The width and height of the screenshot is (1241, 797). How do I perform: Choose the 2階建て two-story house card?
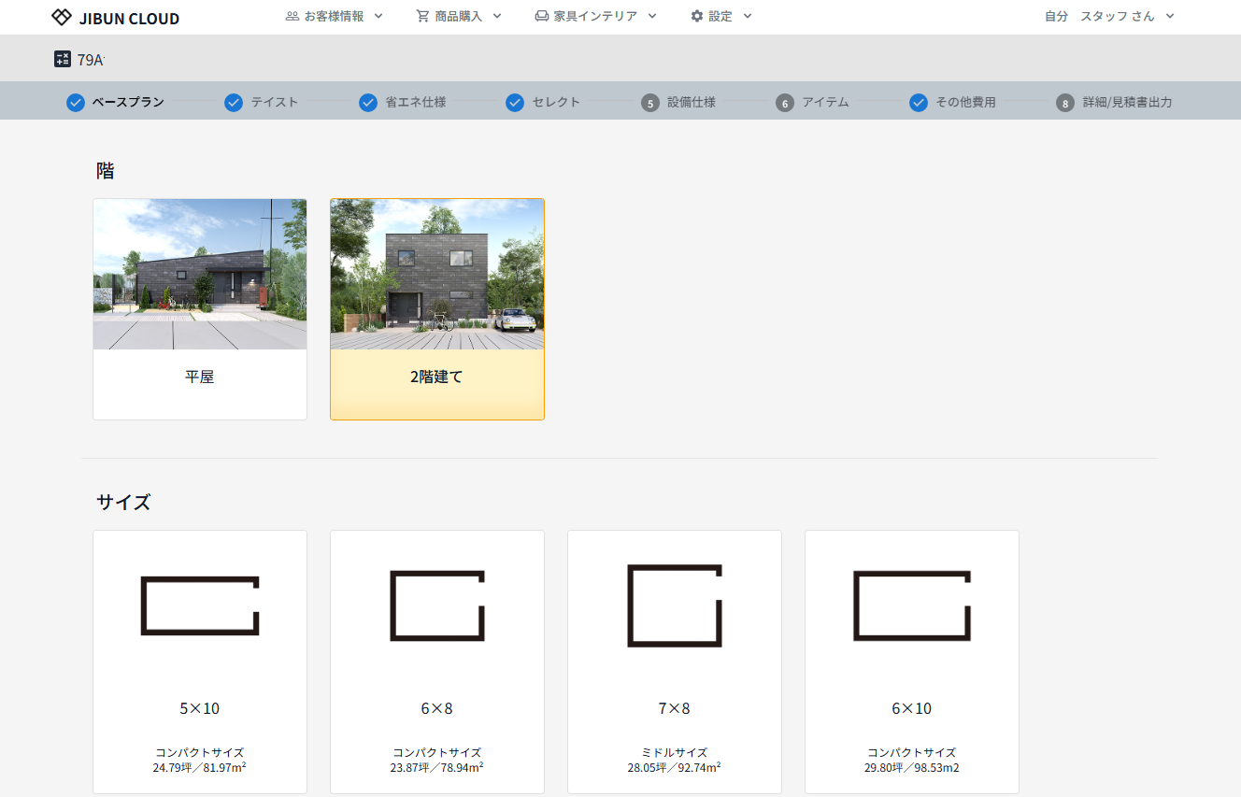click(x=437, y=308)
